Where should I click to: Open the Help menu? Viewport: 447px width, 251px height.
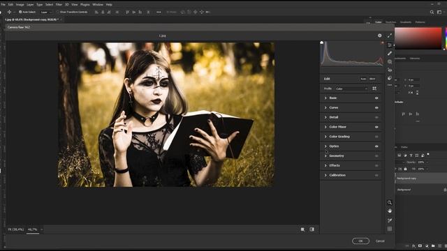click(x=109, y=5)
